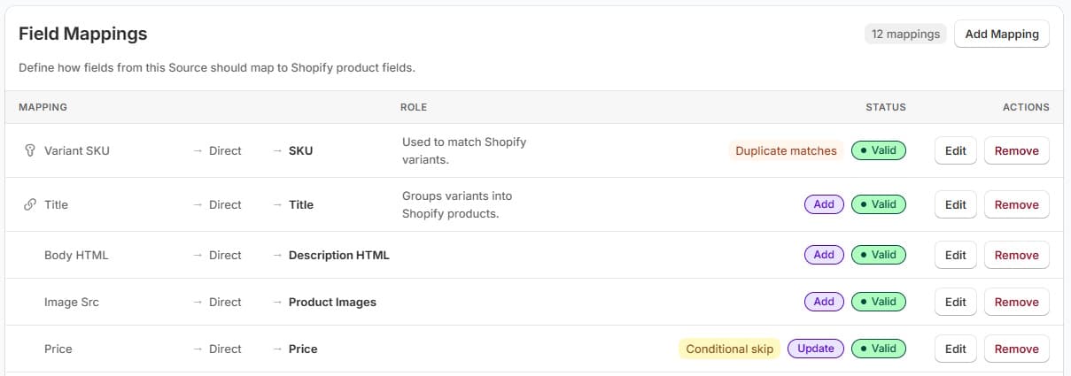
Task: Click 'Used to match Shopify variants.' text
Action: (464, 150)
